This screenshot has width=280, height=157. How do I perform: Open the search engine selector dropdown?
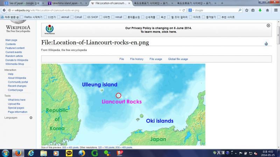point(191,10)
